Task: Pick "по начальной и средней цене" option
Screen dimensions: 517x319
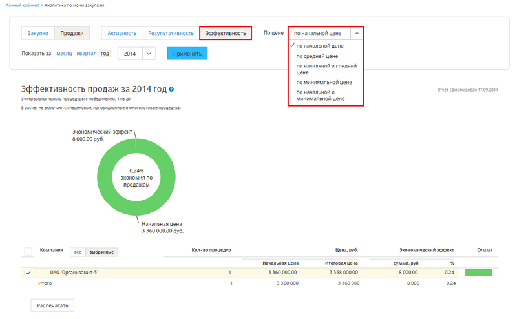Action: [326, 69]
